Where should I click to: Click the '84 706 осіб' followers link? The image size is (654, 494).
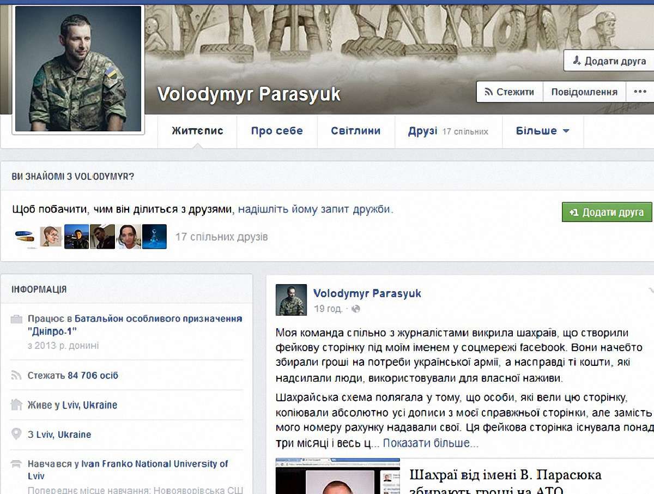click(x=93, y=376)
